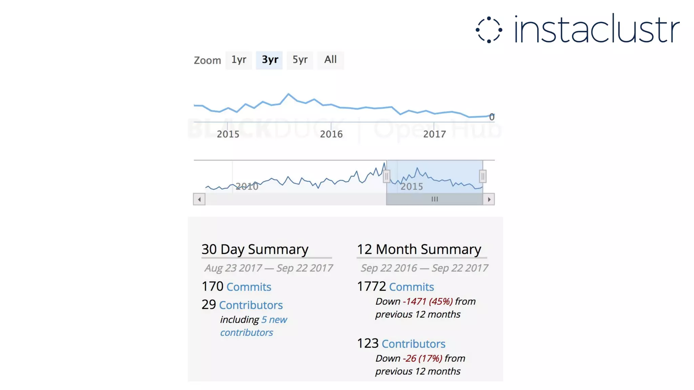Click the 2010 area in the navigator chart
Image resolution: width=694 pixels, height=390 pixels.
247,186
